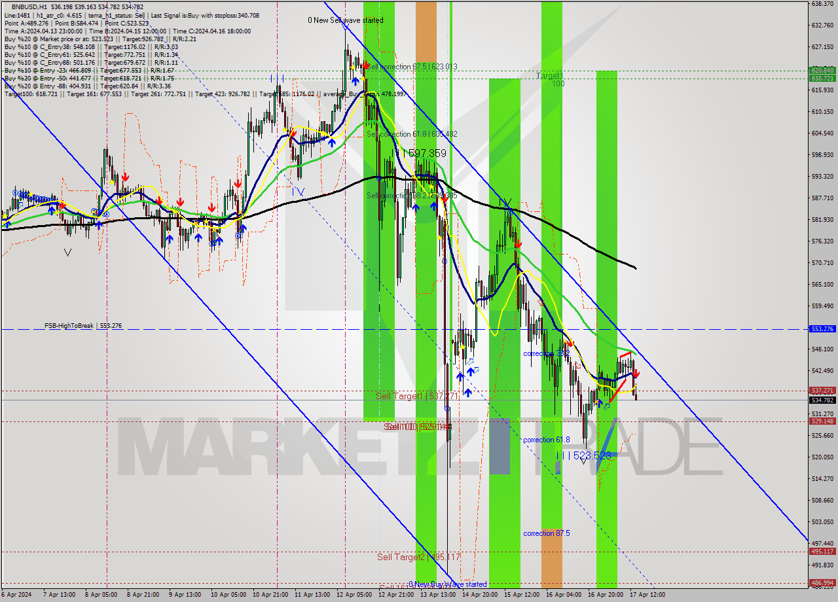Click the 604.540 price axis label
838x602 pixels.
pyautogui.click(x=822, y=133)
